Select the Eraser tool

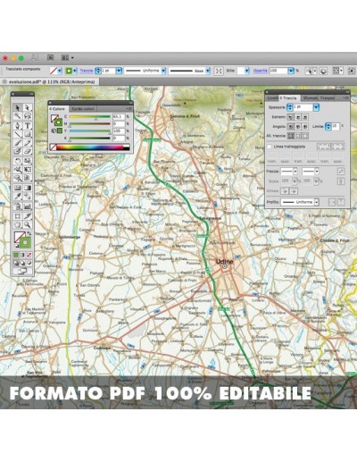(x=28, y=151)
